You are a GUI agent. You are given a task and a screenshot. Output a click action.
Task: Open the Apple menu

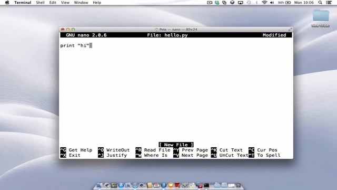7,3
